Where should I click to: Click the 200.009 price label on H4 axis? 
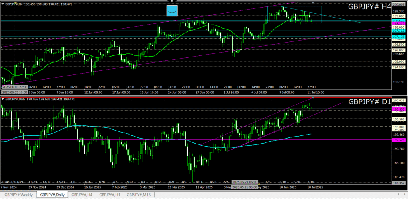tap(398, 5)
